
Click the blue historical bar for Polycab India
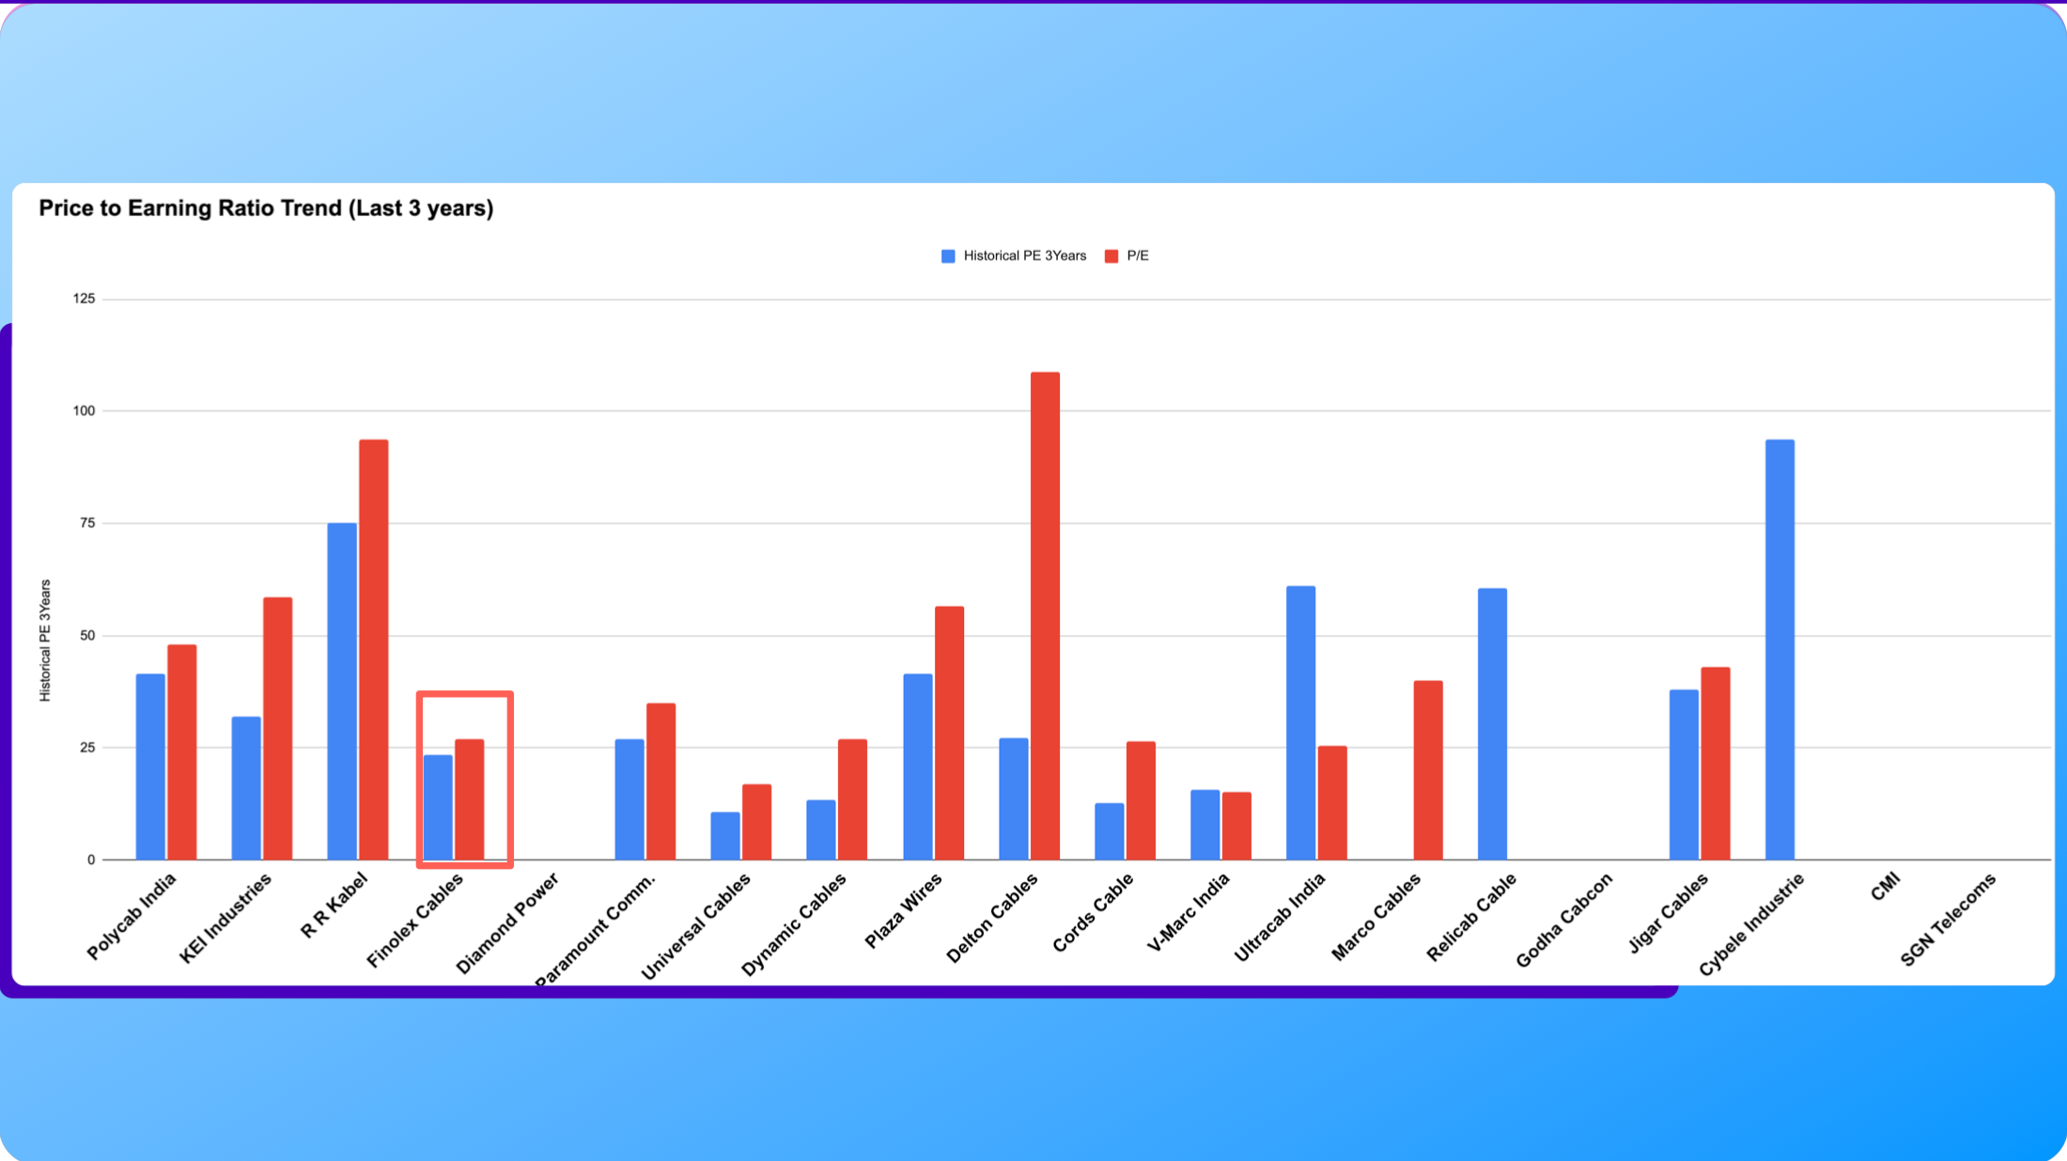[x=150, y=766]
